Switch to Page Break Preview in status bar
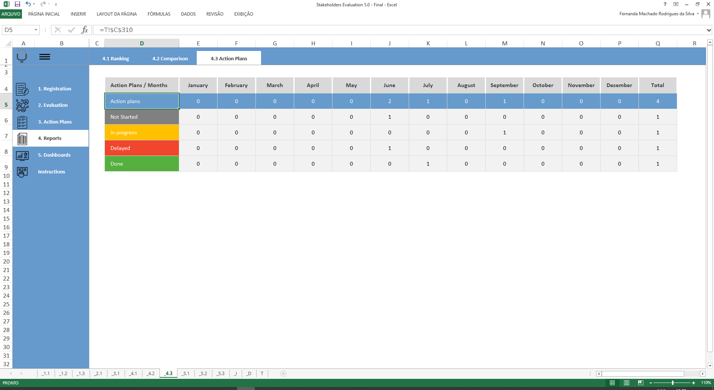Image resolution: width=714 pixels, height=390 pixels. tap(640, 383)
